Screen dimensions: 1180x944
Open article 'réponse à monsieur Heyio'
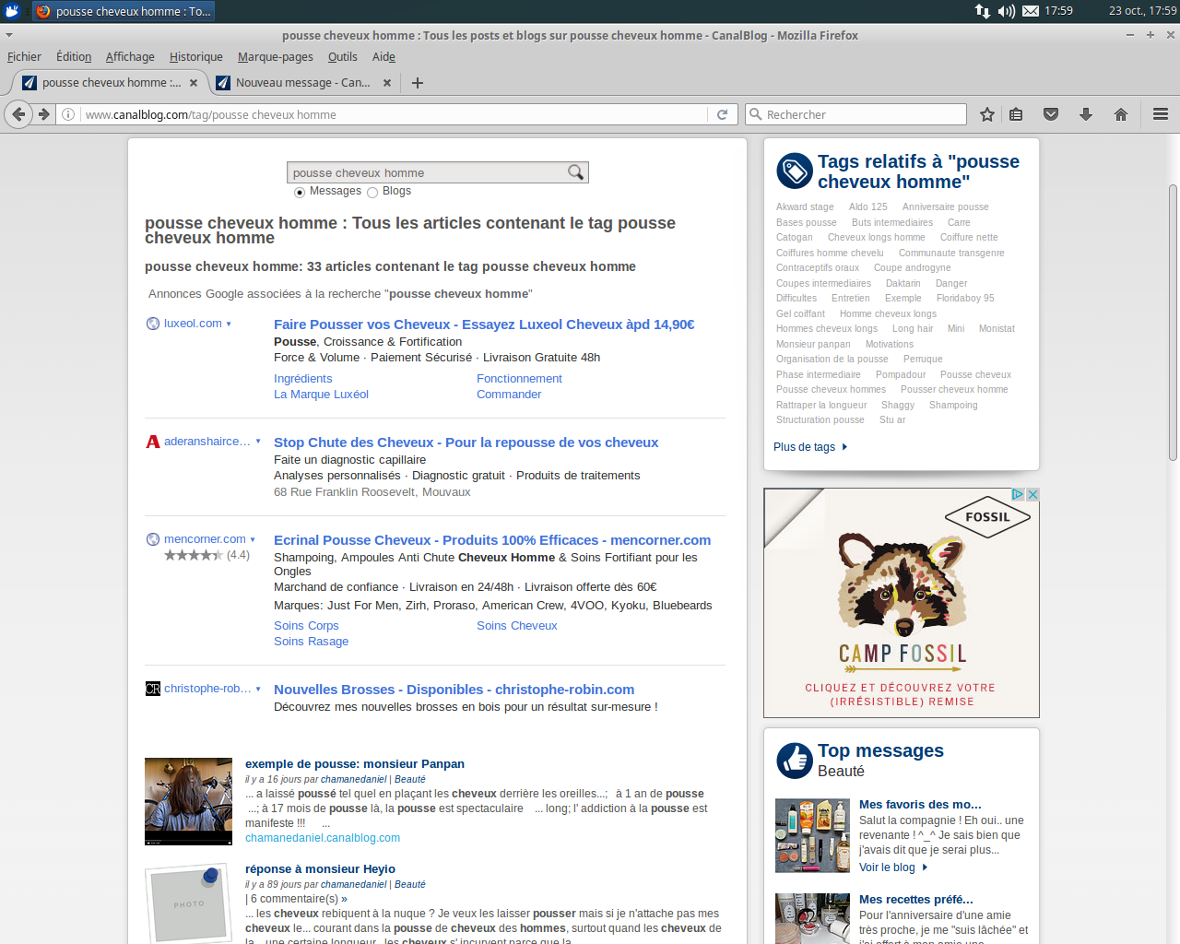pyautogui.click(x=320, y=869)
